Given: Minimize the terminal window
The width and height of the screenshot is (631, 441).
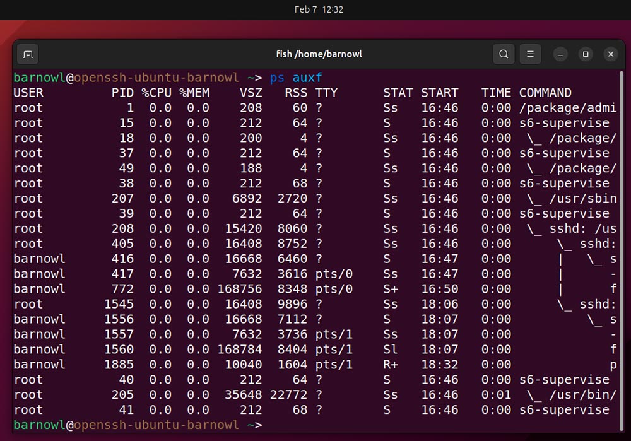Looking at the screenshot, I should [x=560, y=54].
